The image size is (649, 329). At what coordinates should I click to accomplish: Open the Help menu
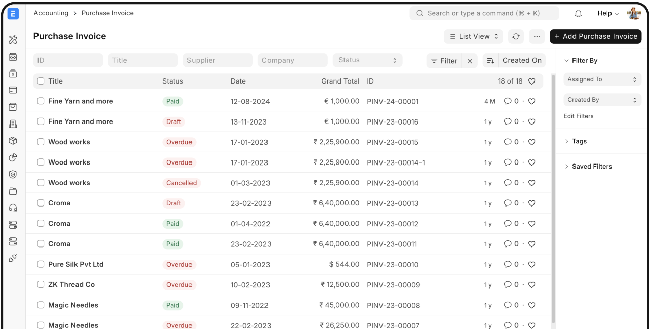pos(606,13)
